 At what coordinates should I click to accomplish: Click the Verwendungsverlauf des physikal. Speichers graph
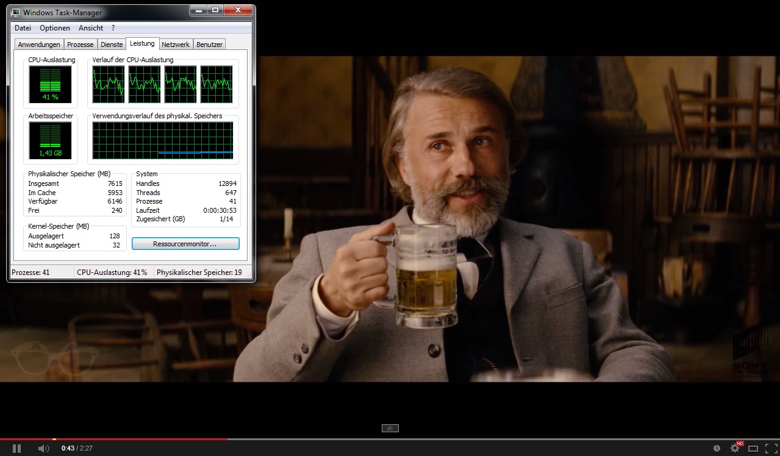(163, 141)
